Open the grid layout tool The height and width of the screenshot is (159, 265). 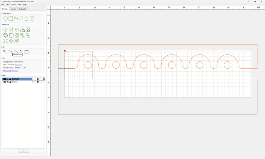click(x=17, y=41)
